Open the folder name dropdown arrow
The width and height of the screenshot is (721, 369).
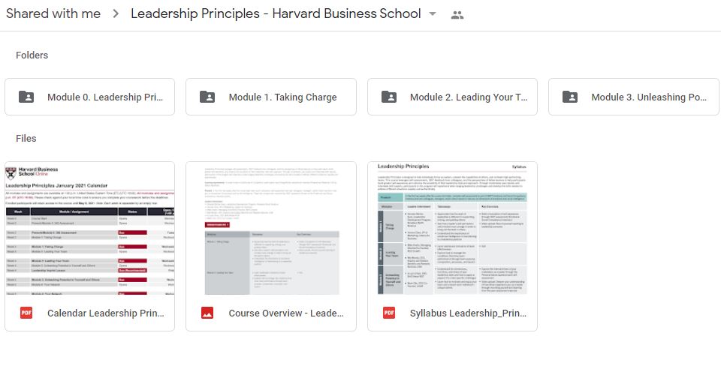coord(432,14)
